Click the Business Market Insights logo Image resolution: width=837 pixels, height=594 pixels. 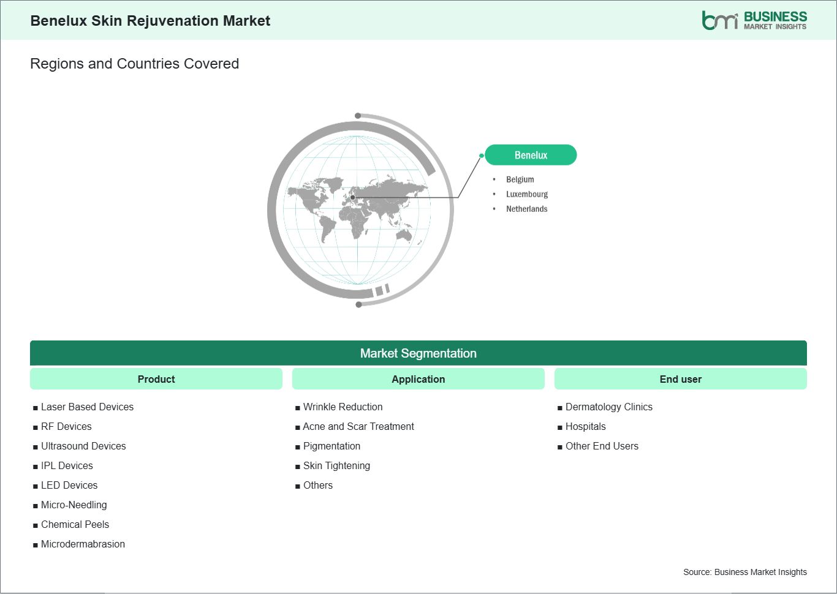(x=754, y=20)
